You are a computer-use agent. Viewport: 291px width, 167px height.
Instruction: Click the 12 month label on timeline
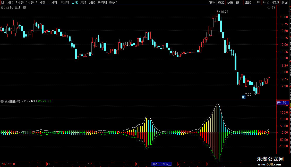[90, 164]
